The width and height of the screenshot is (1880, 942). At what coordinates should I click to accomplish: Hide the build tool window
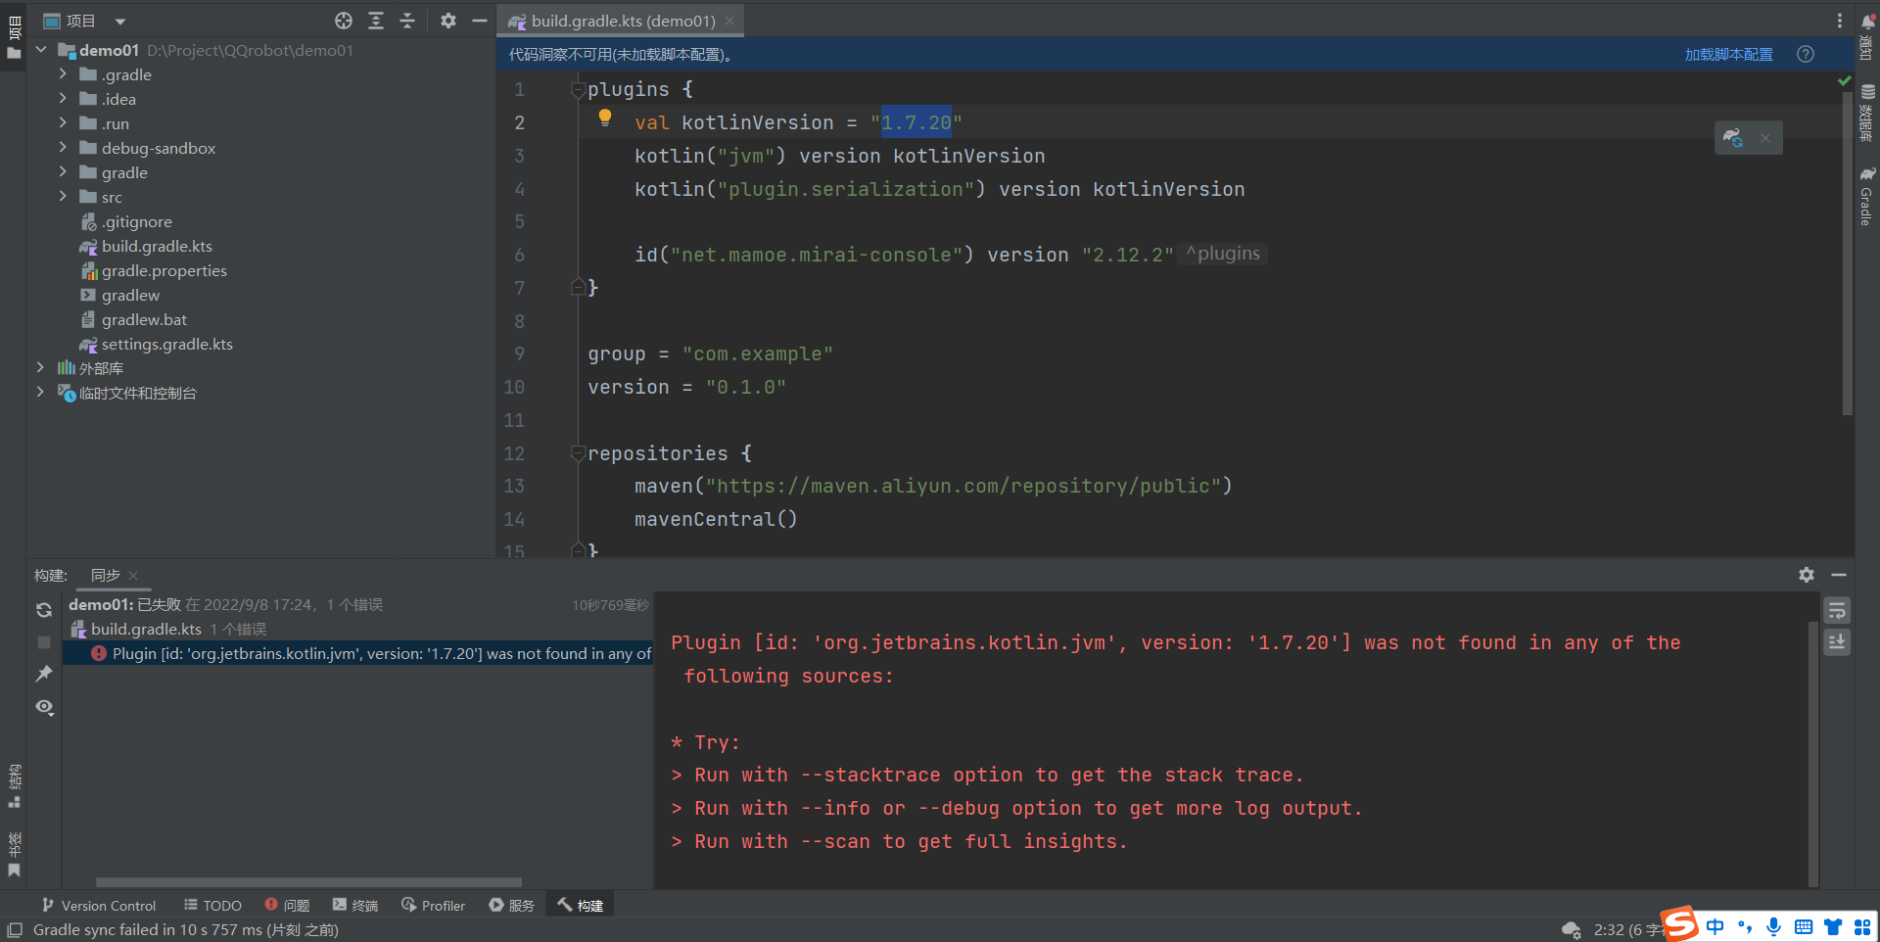[x=1839, y=575]
